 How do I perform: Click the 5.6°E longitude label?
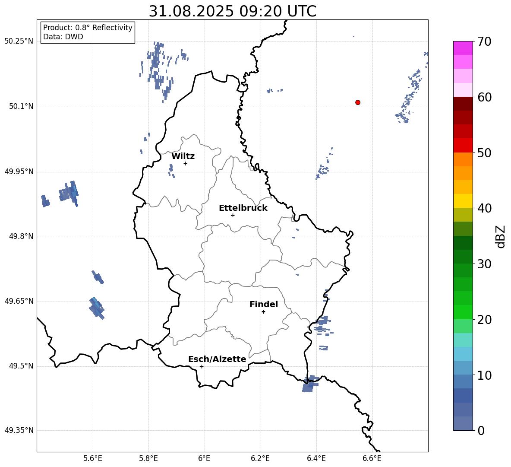coord(93,458)
